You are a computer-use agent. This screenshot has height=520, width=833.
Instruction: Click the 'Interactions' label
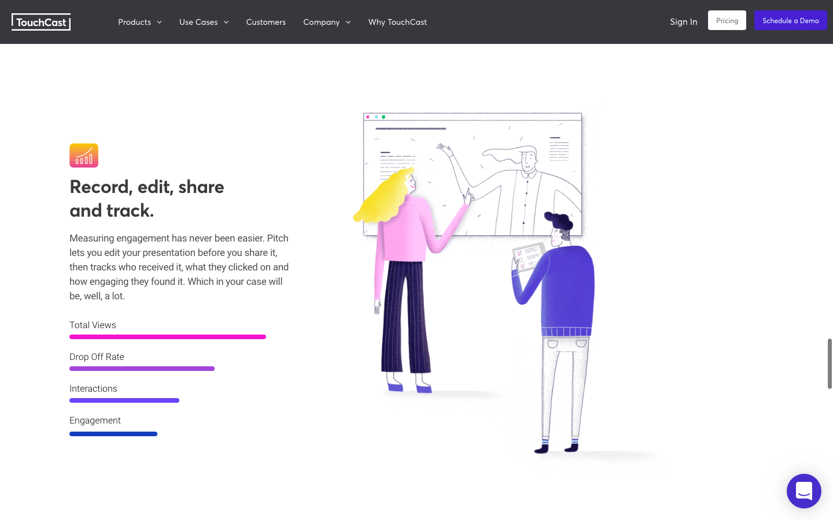[x=93, y=389]
